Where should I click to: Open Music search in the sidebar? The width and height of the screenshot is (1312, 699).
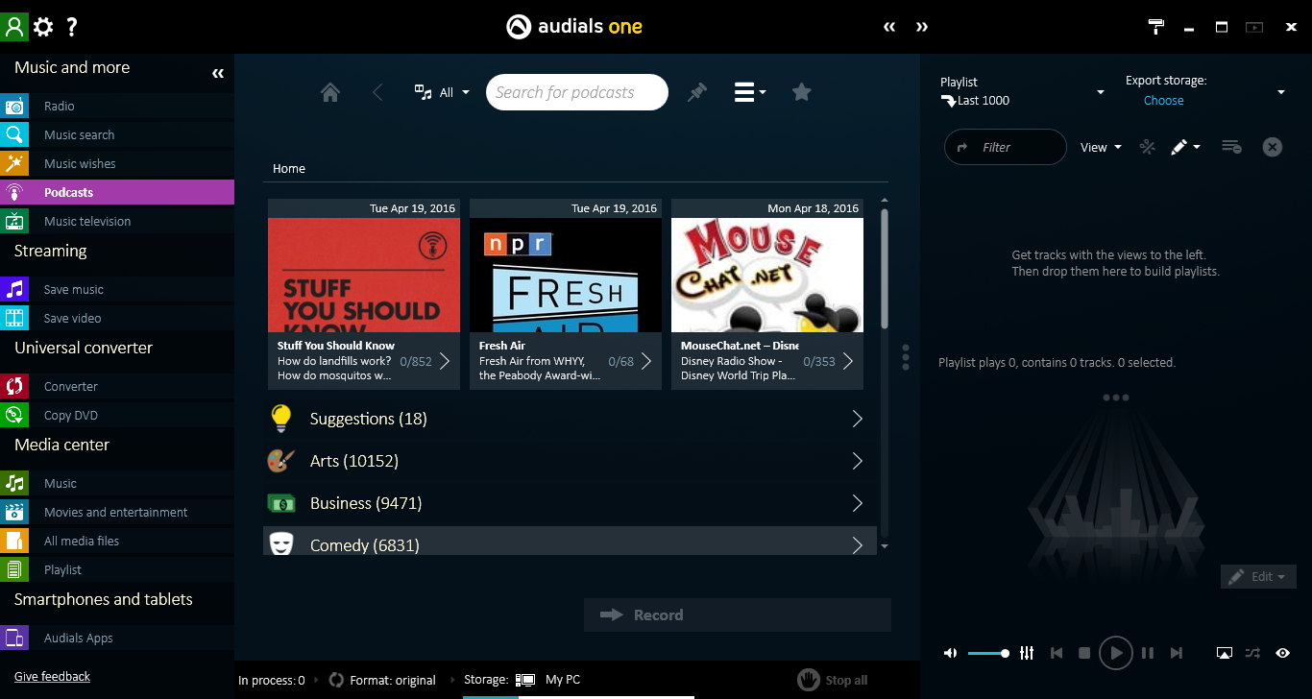point(117,134)
